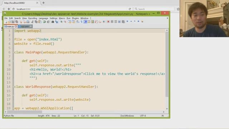
Task: Click the horizontal scrollbar right arrow
Action: [x=164, y=112]
